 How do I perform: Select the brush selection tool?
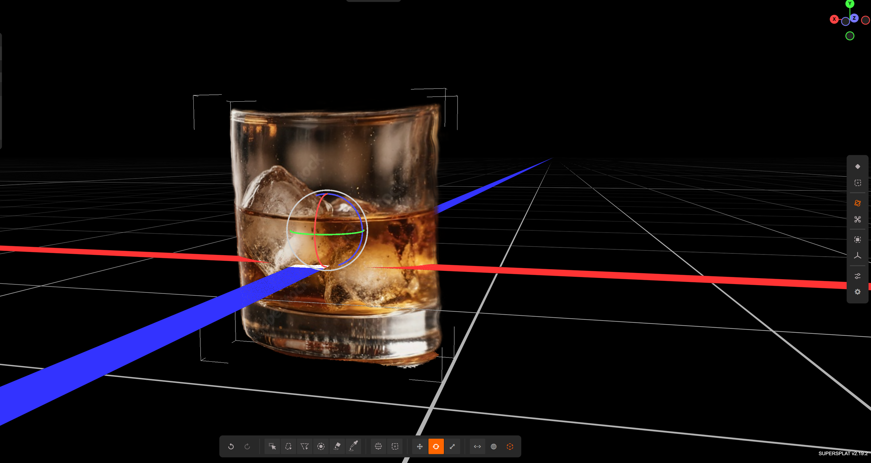(321, 446)
